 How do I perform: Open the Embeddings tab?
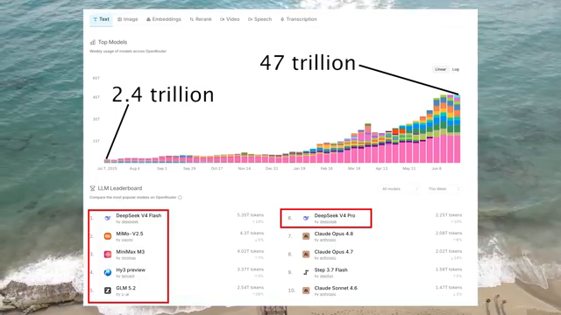(164, 19)
